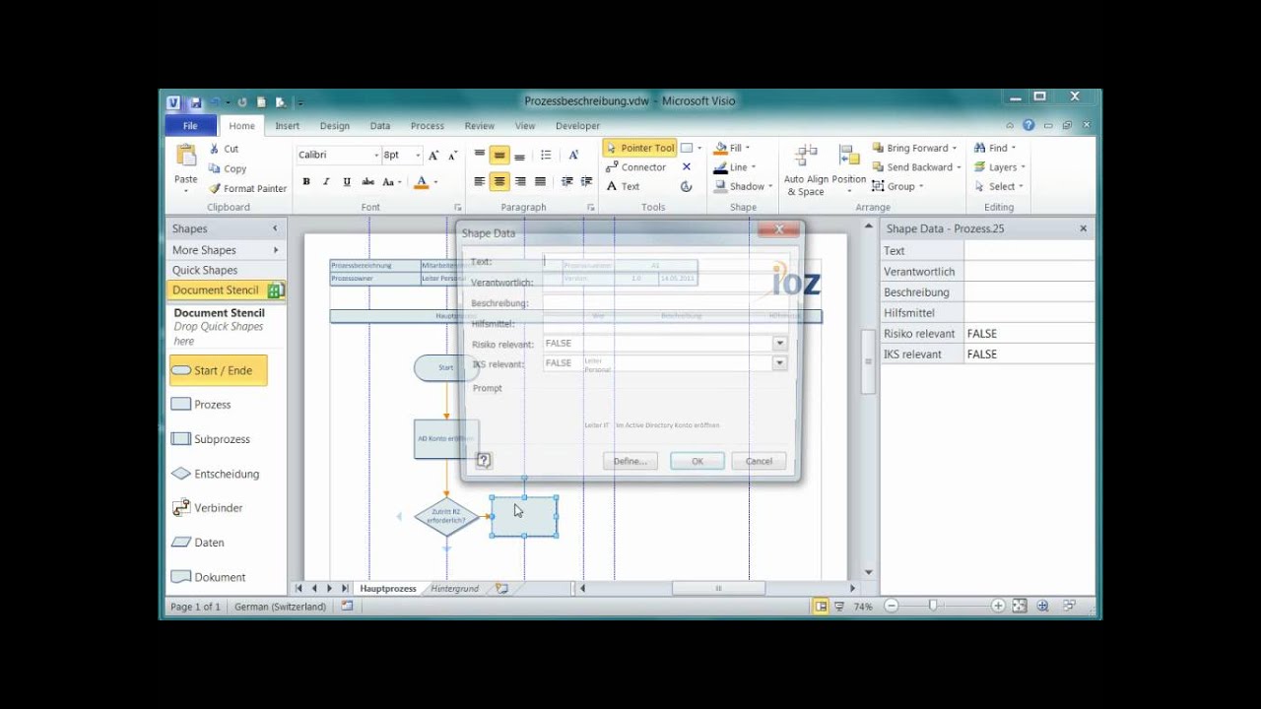Open the Risiko relevant dropdown in dialog
This screenshot has height=709, width=1261.
779,344
